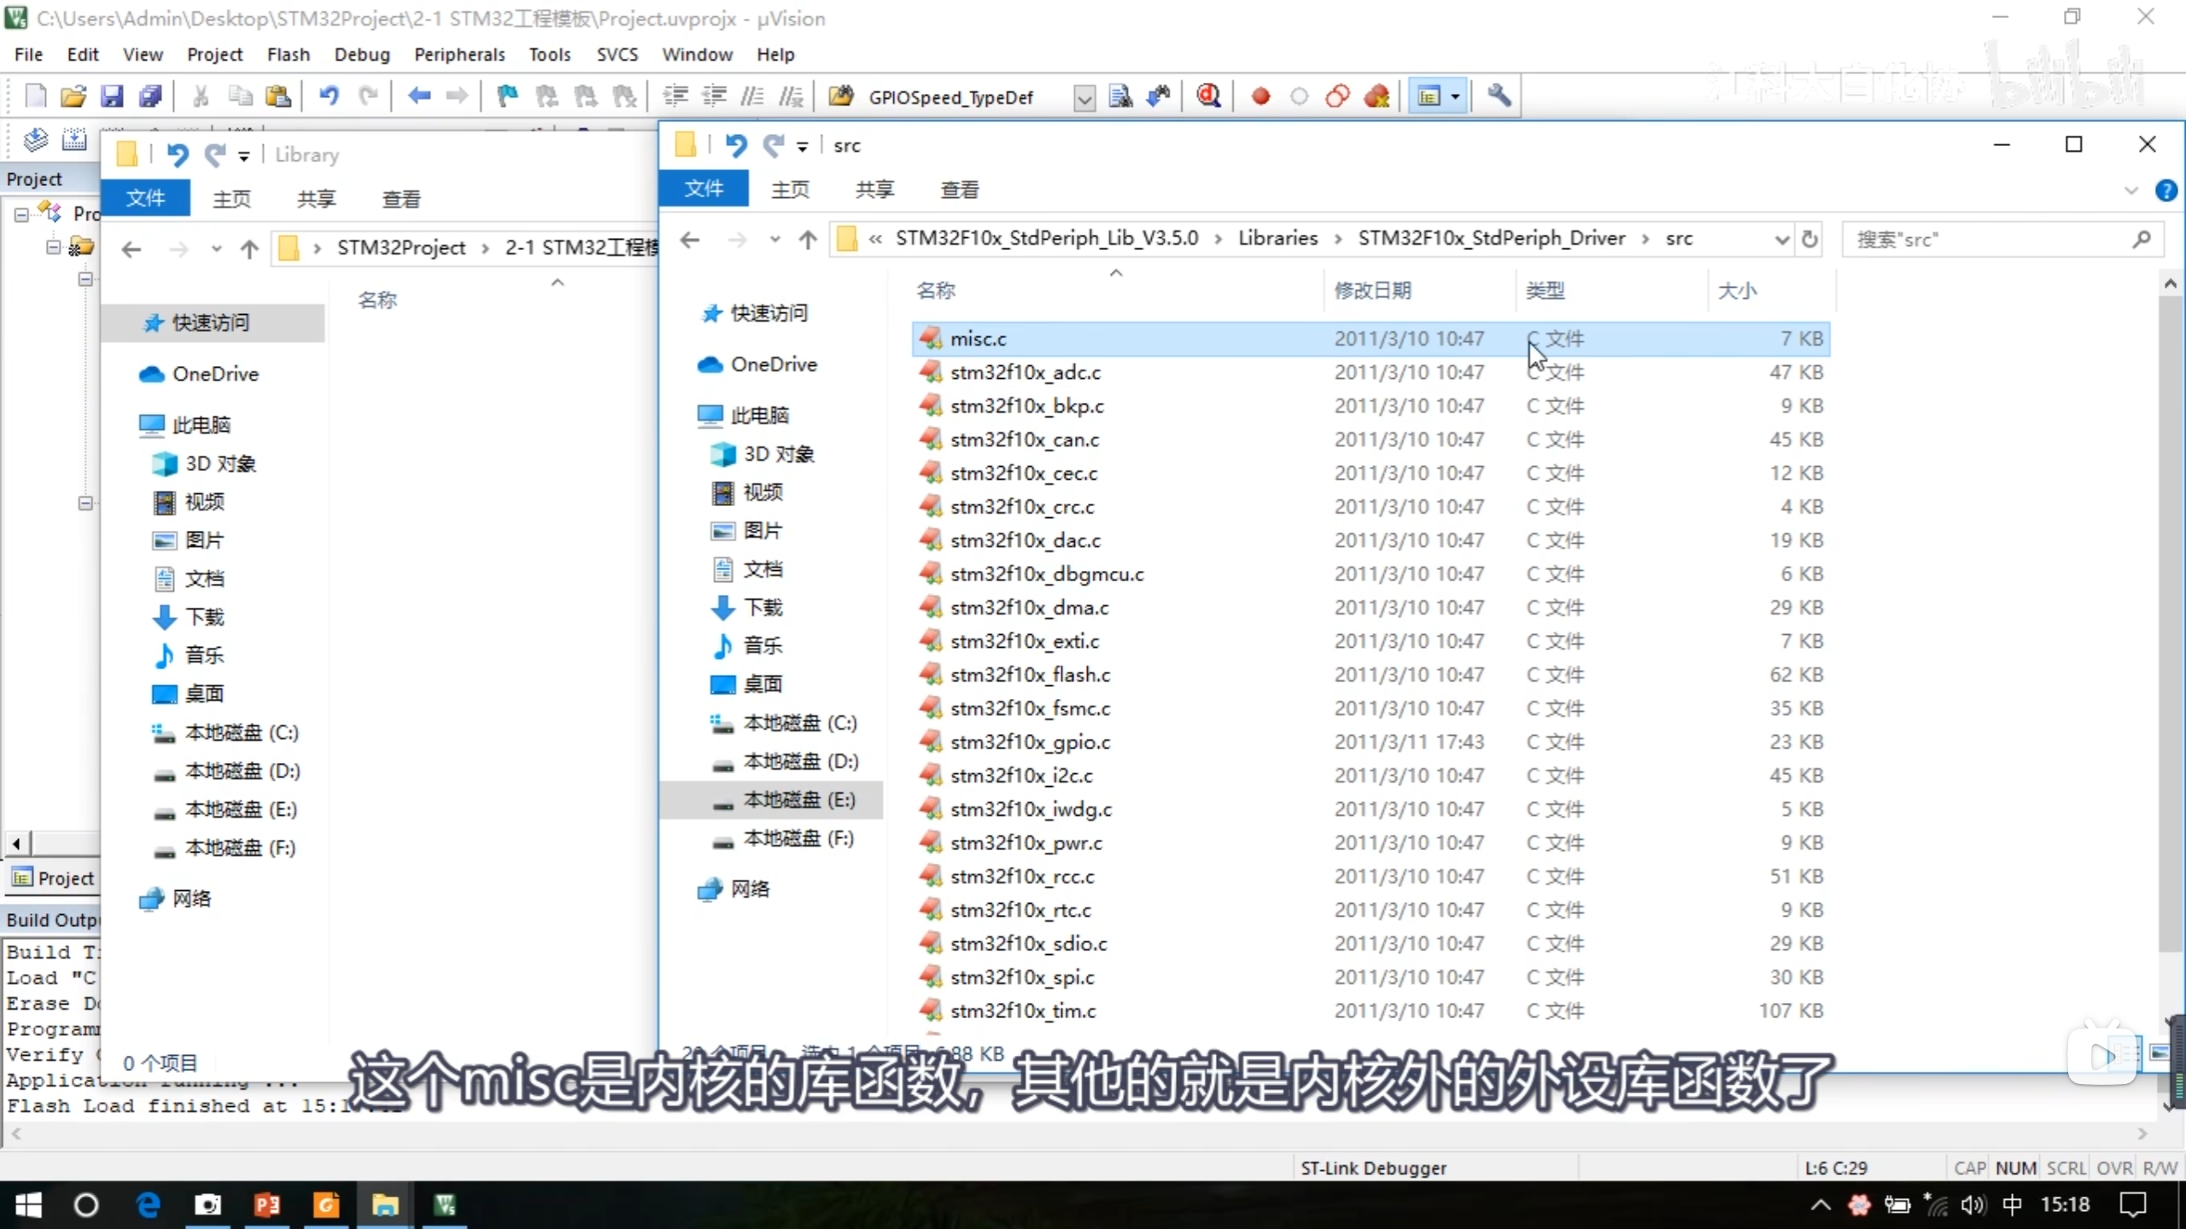Switch to 查看 tab in src window

(x=959, y=189)
